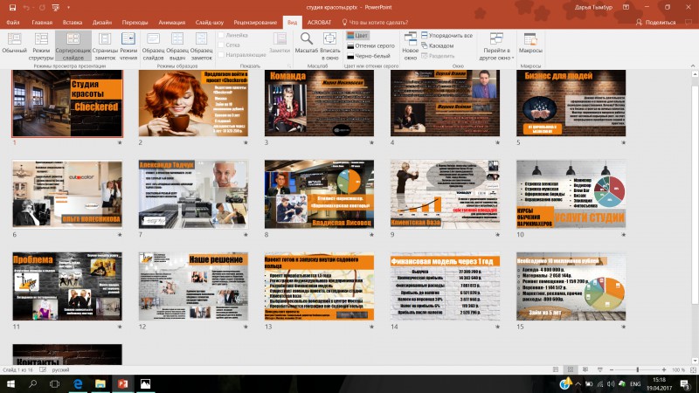The image size is (699, 393).
Task: Click the Undo arrow in quick access toolbar
Action: coord(26,7)
